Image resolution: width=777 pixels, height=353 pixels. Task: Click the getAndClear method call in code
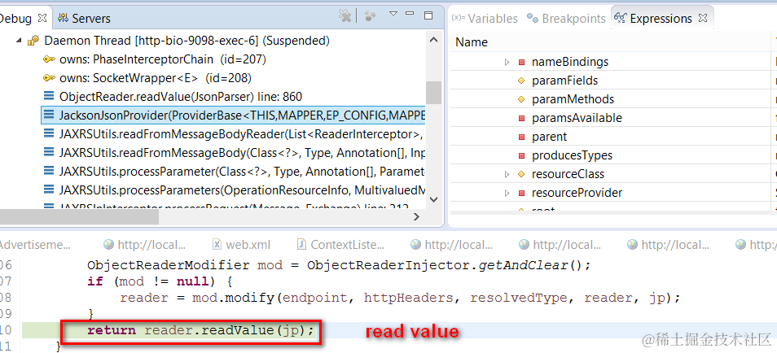click(523, 265)
